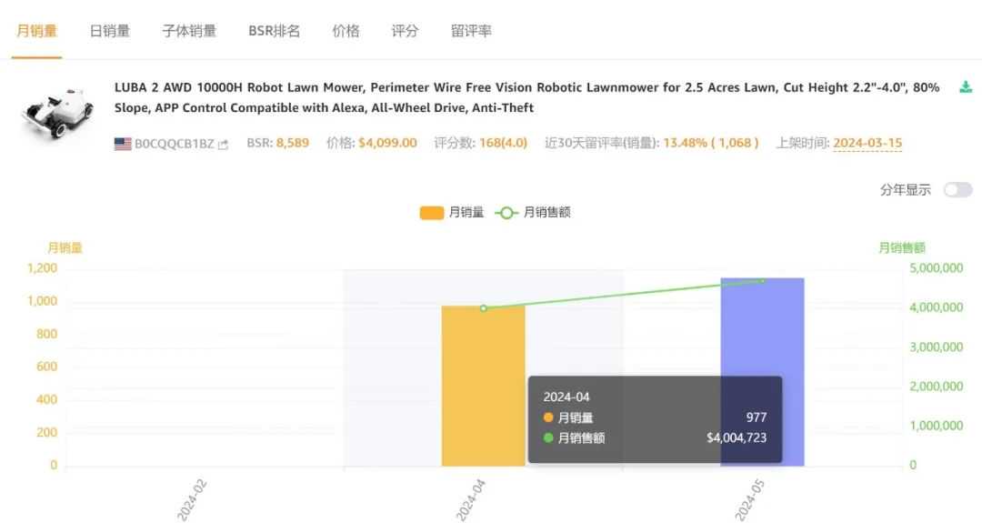
Task: Click the US flag marketplace icon
Action: pos(123,144)
